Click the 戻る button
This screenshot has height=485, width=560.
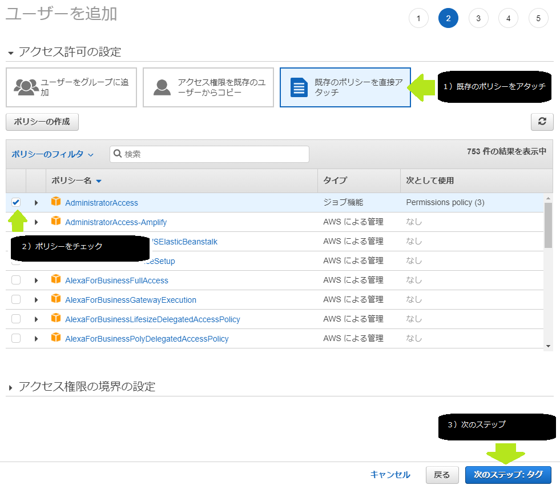pos(442,475)
